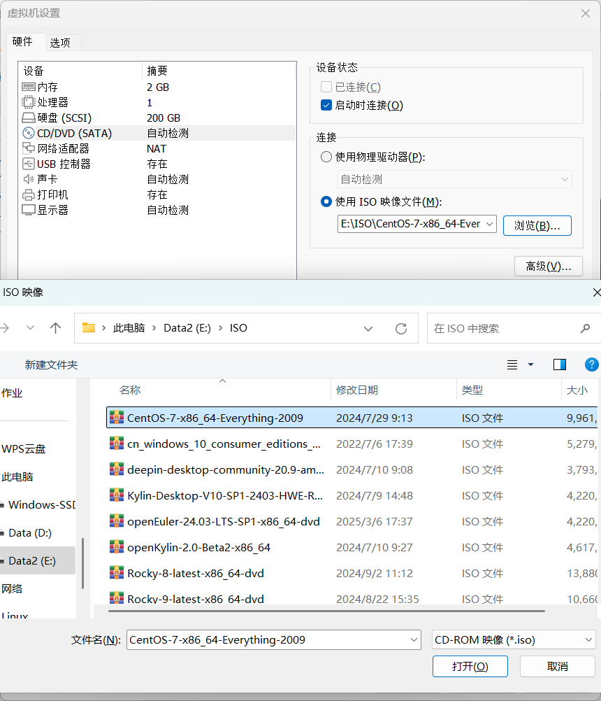Click openKylin-2.0 ISO file icon

coord(117,547)
